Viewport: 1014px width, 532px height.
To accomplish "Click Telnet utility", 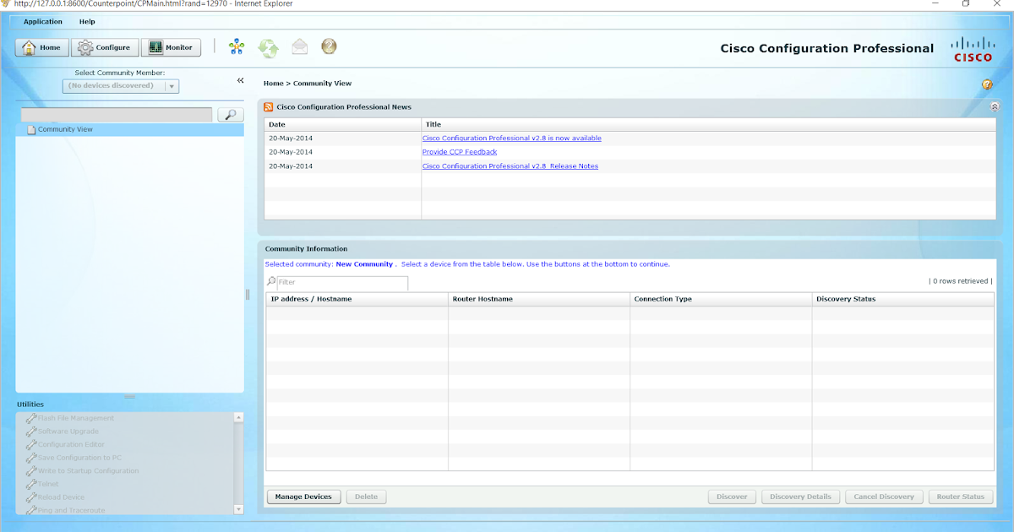I will [x=49, y=484].
